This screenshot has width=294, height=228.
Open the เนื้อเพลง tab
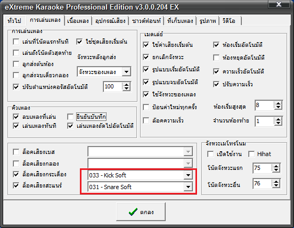click(78, 21)
